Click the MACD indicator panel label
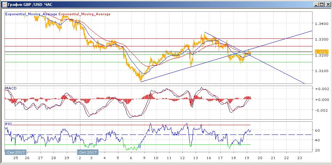Viewport: 332px width, 165px height. point(11,88)
